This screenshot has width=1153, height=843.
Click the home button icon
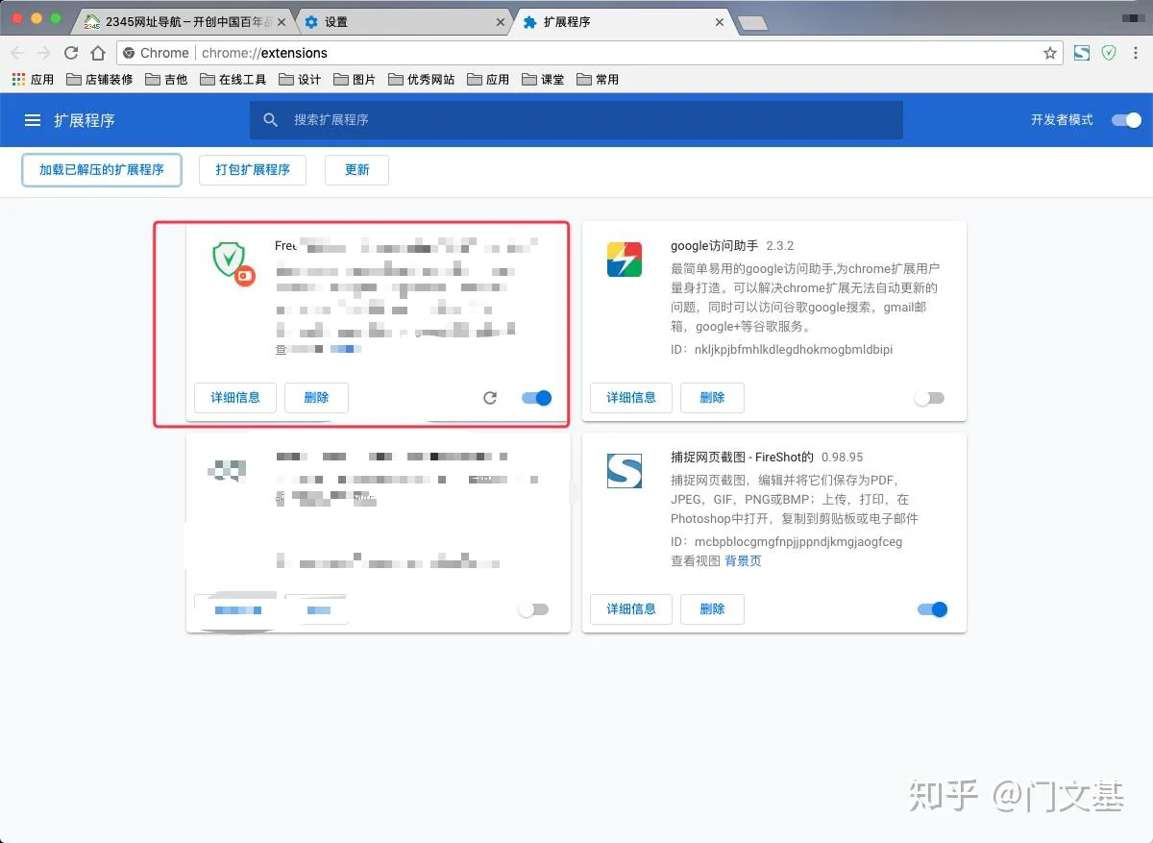point(98,53)
